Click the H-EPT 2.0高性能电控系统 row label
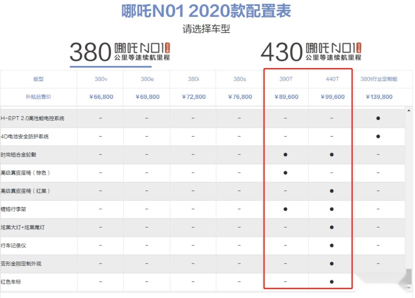 pos(32,118)
